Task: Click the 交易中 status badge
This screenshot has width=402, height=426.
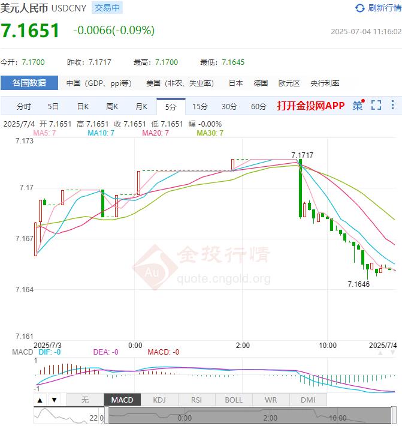Action: click(107, 8)
